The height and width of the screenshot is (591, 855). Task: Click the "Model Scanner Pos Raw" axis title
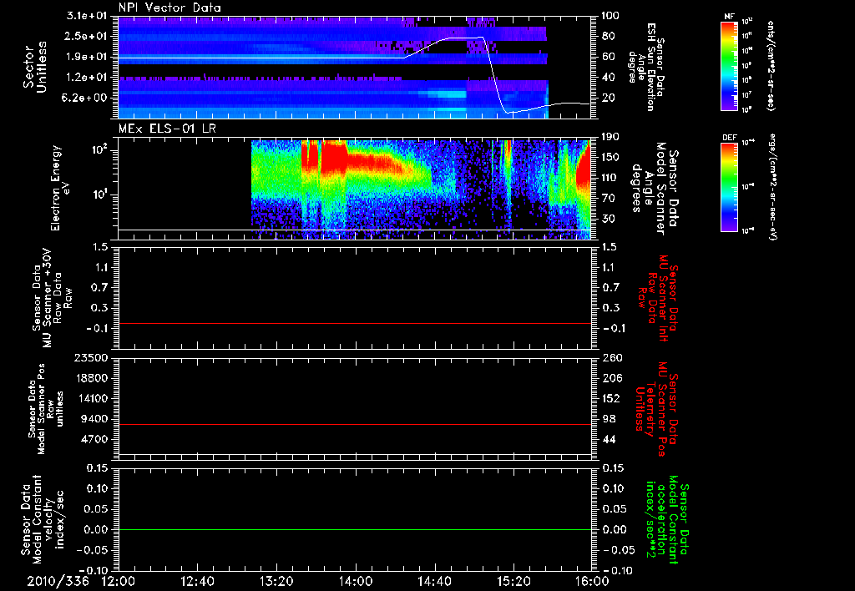(47, 410)
